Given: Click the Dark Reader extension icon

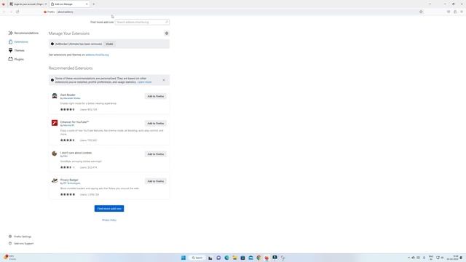Looking at the screenshot, I should [x=55, y=96].
